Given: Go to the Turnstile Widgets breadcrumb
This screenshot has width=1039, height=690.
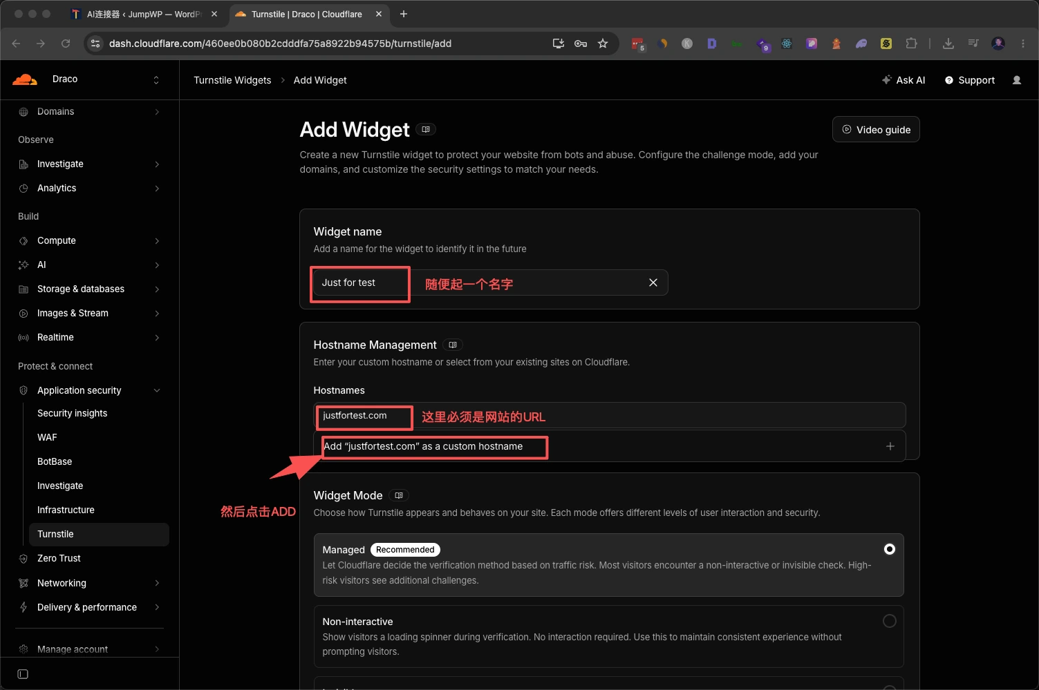Looking at the screenshot, I should point(232,80).
